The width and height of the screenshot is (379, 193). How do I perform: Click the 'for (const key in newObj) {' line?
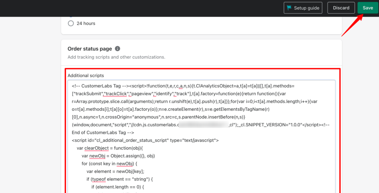[110, 163]
